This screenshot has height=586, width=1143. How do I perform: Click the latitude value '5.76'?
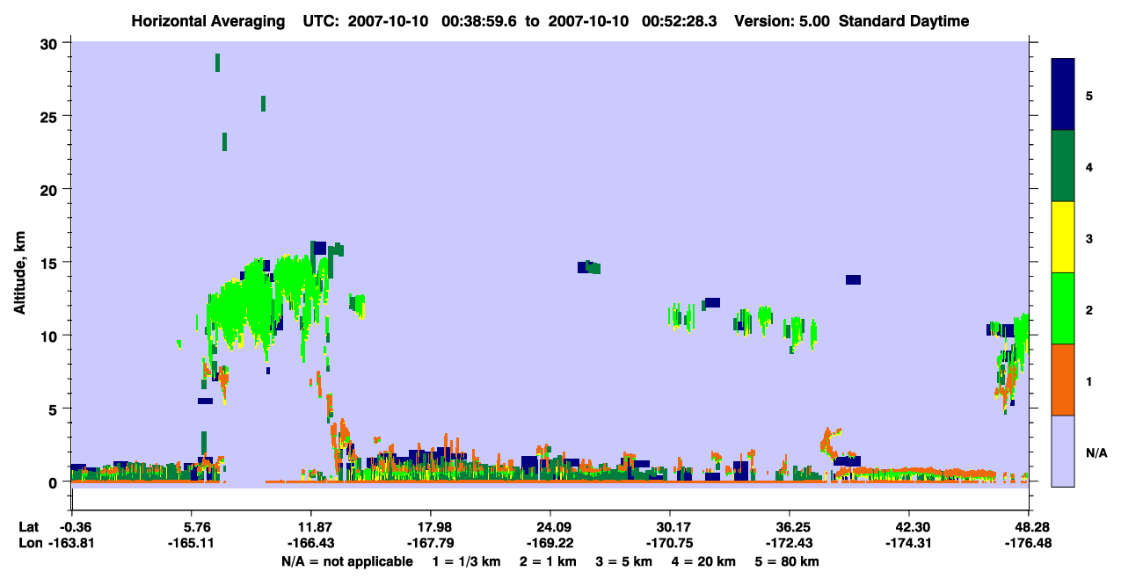191,528
